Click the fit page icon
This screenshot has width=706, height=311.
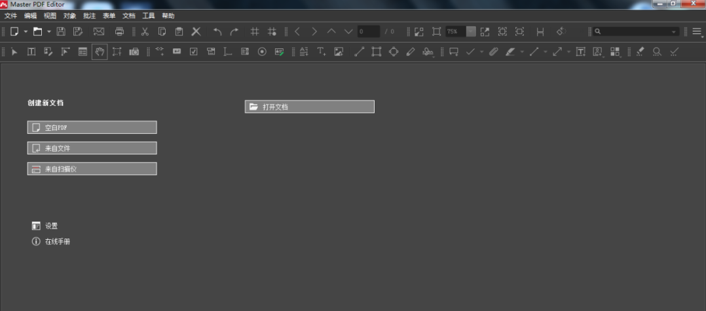pyautogui.click(x=436, y=31)
